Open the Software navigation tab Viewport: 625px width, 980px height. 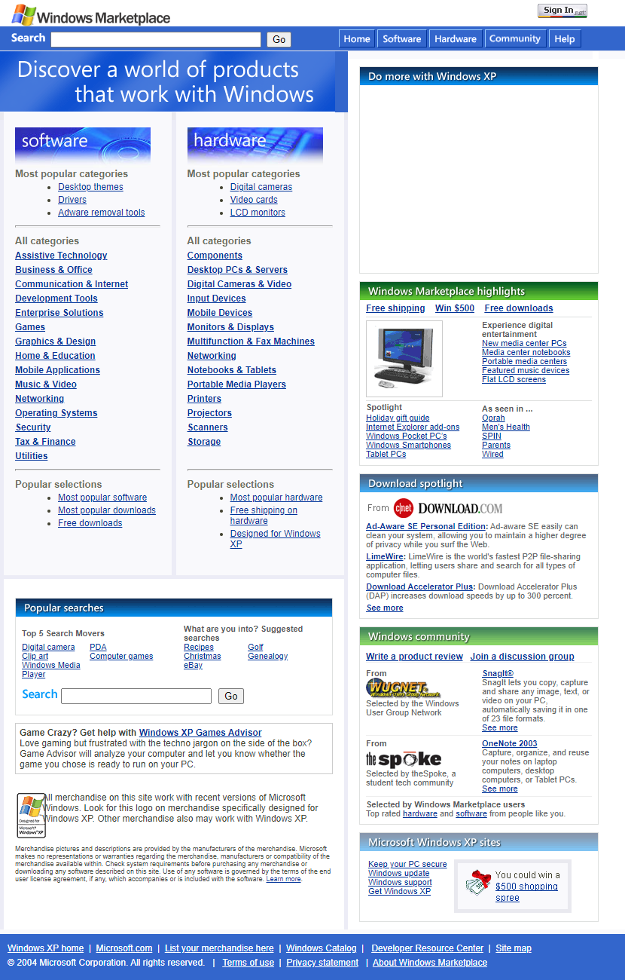402,38
